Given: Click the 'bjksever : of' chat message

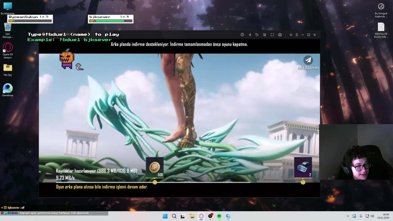Looking at the screenshot, I should click(13, 208).
